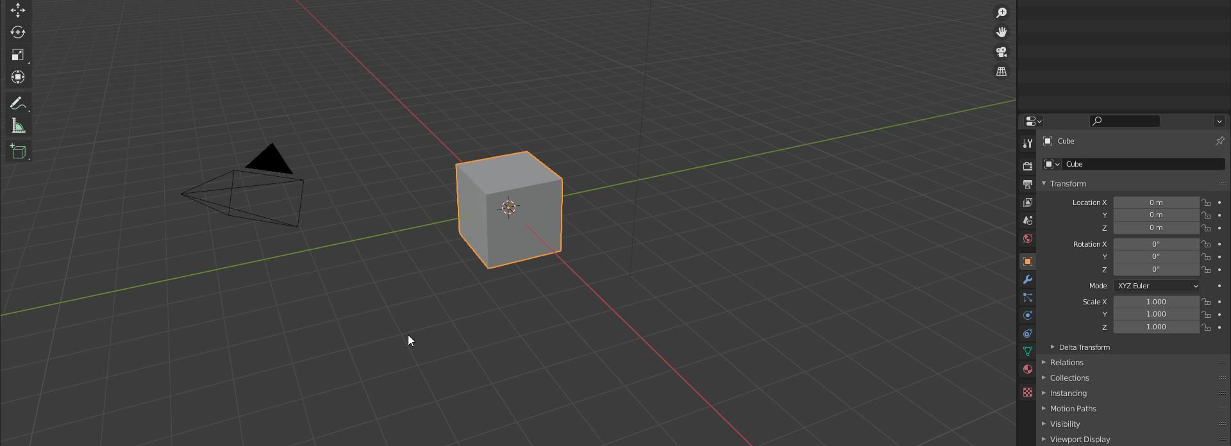
Task: Toggle the lock on Location X
Action: (x=1206, y=202)
